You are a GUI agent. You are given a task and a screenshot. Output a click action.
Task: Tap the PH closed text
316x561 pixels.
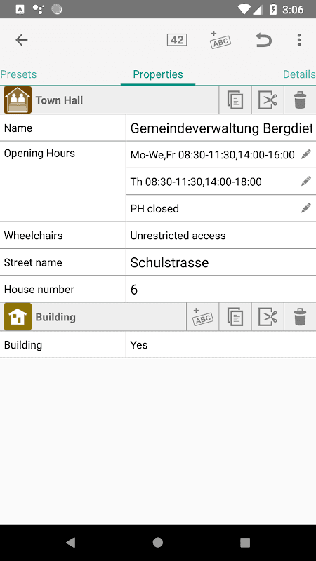[154, 208]
